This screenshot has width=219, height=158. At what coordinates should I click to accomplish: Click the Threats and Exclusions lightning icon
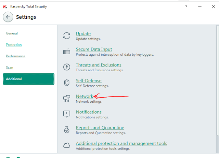pos(67,67)
